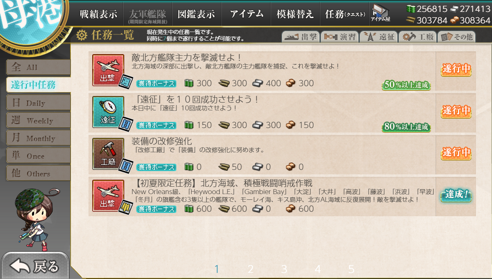Toggle 遂行中 on the 装備の改修強化 quest
This screenshot has height=279, width=492.
click(456, 153)
